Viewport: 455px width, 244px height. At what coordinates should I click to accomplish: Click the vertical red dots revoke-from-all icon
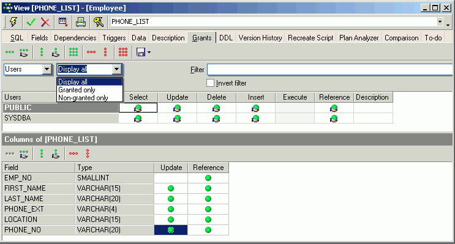[x=105, y=52]
